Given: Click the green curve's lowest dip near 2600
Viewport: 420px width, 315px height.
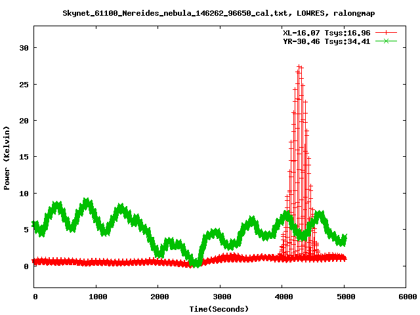Looking at the screenshot, I should pyautogui.click(x=194, y=264).
